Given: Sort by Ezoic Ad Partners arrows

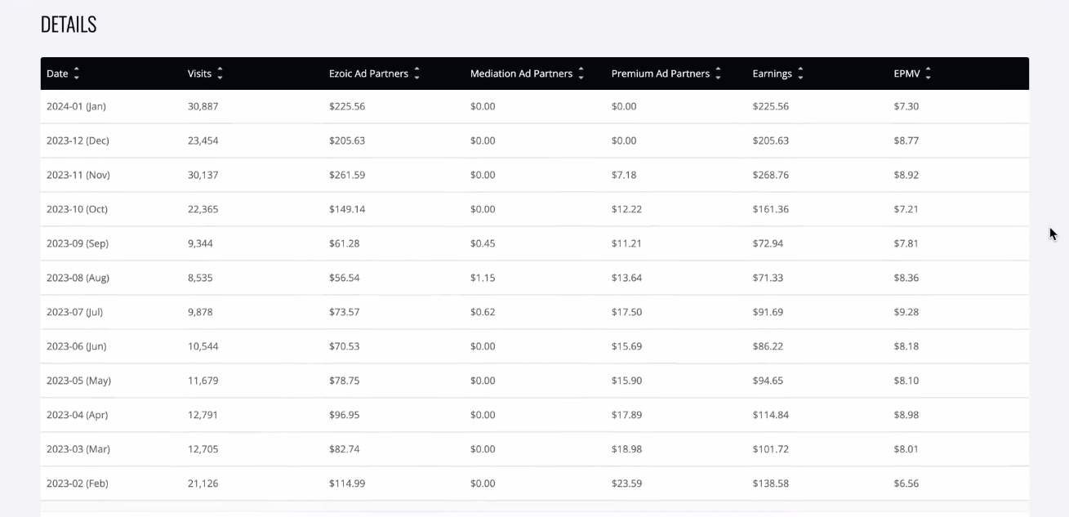Looking at the screenshot, I should pos(416,74).
